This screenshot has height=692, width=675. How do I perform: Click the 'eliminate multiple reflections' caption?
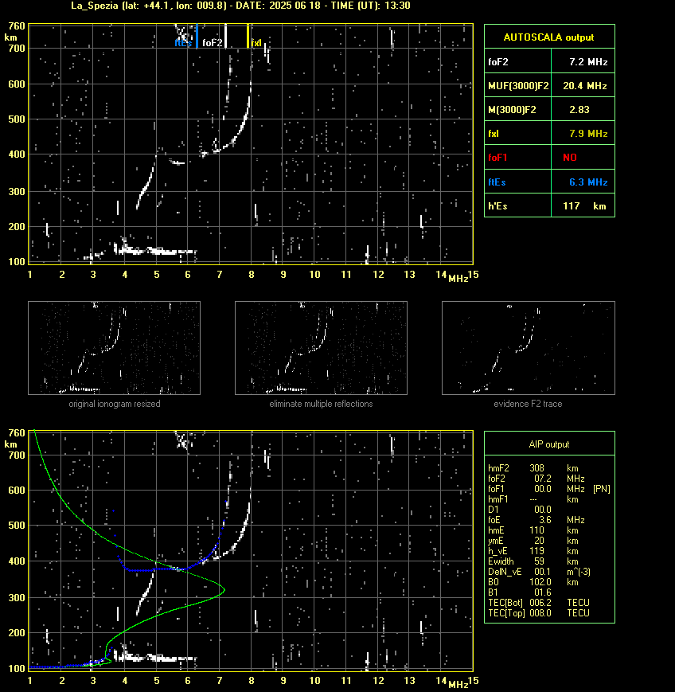pyautogui.click(x=321, y=404)
